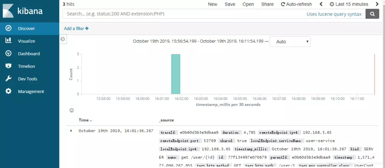Click the Share menu item

pos(267,4)
